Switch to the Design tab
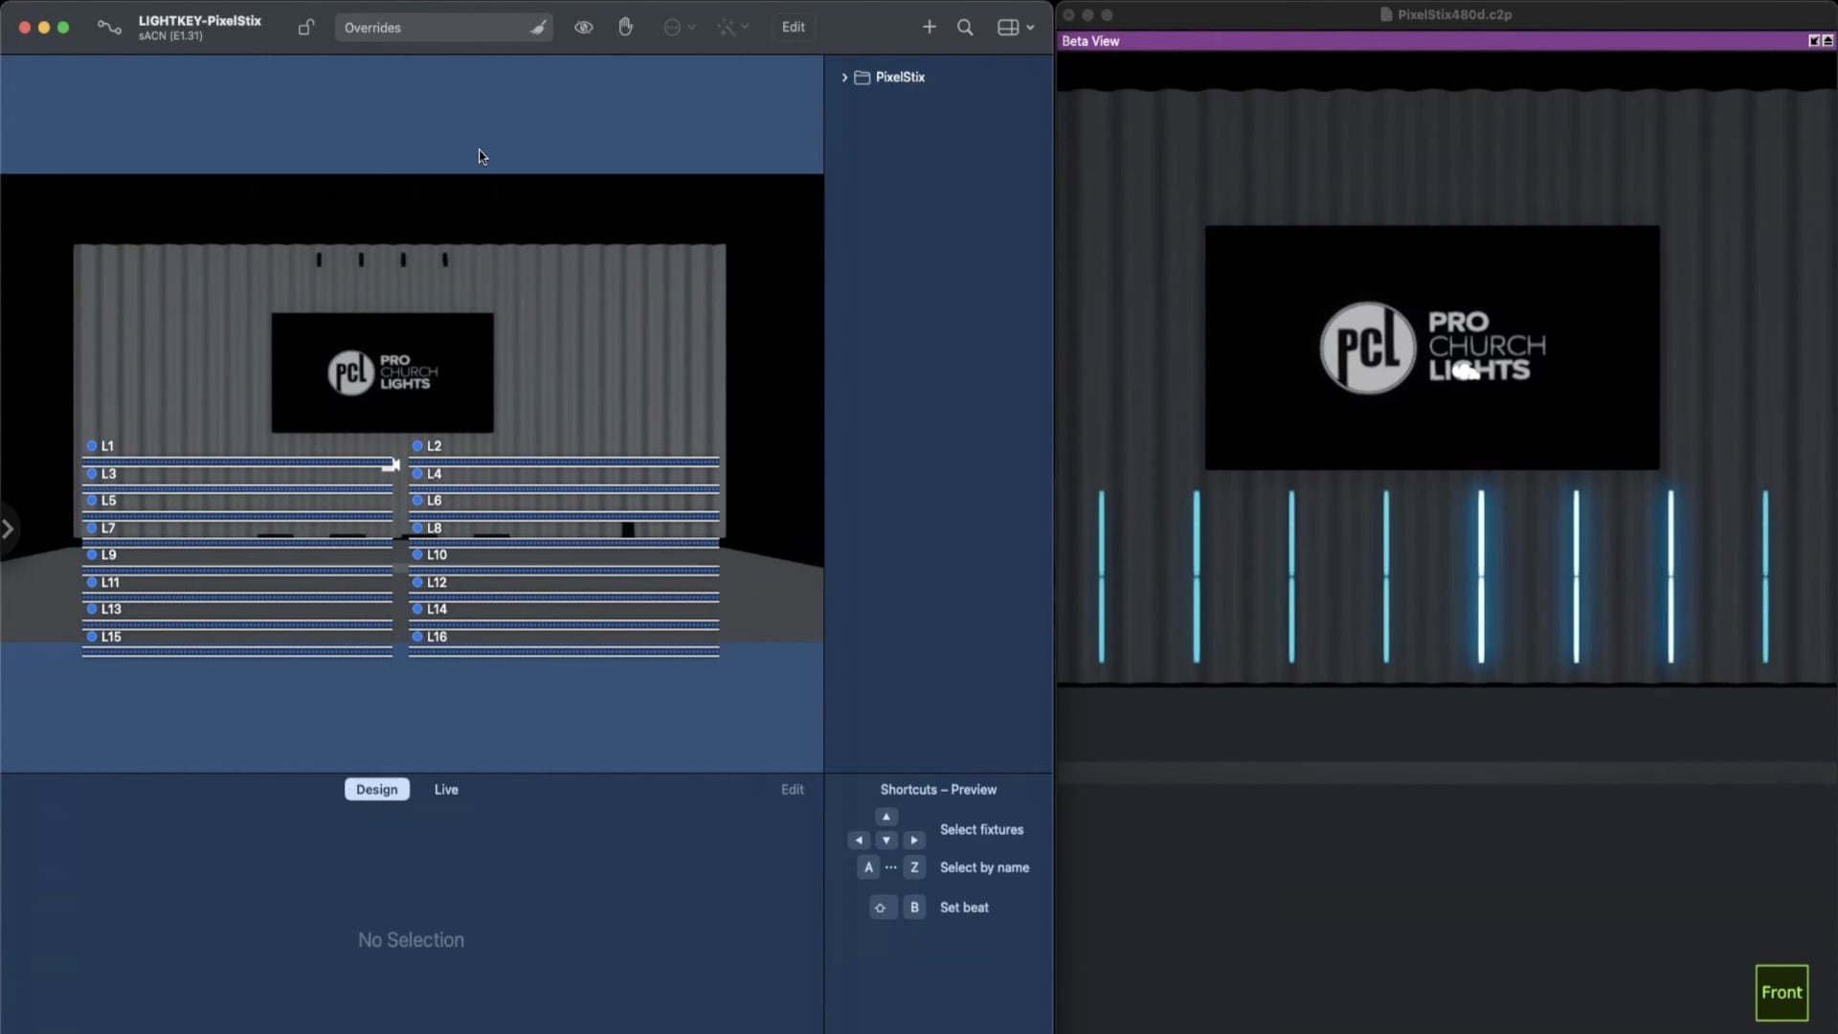Viewport: 1838px width, 1034px height. tap(376, 789)
